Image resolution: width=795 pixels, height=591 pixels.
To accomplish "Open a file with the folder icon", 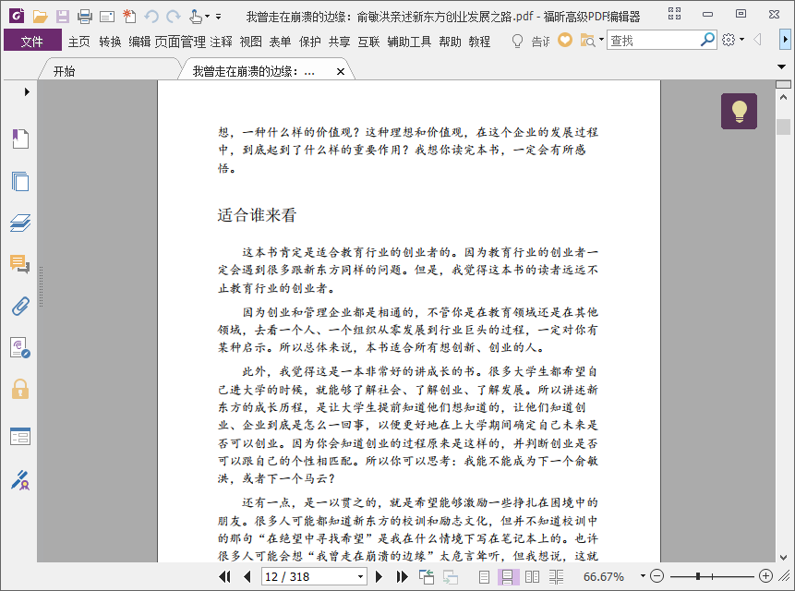I will coord(40,17).
